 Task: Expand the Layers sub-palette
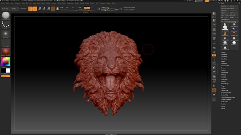[223, 61]
